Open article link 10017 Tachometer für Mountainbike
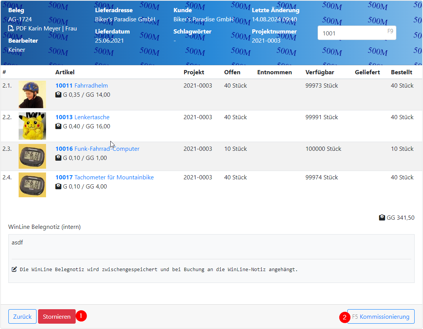This screenshot has height=329, width=423. pos(104,177)
